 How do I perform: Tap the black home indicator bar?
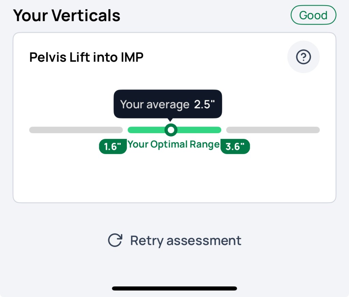point(174,288)
